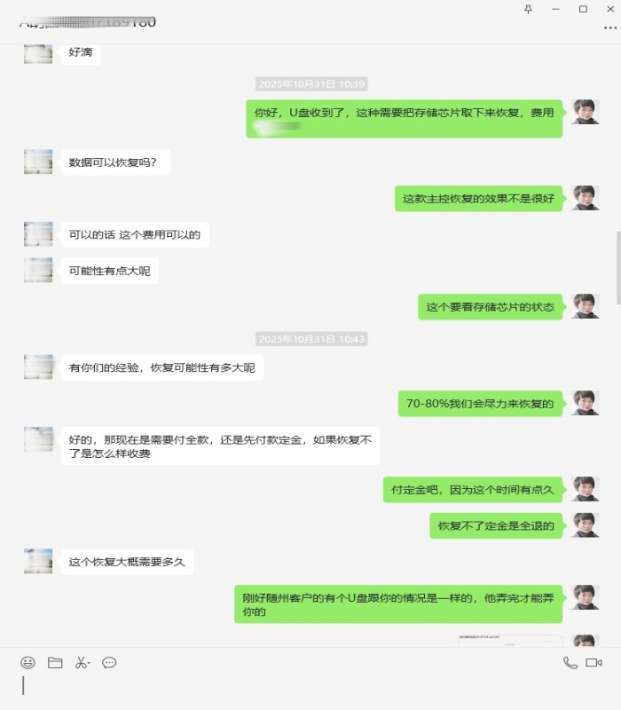621x710 pixels.
Task: Open the send file folder icon
Action: (x=55, y=663)
